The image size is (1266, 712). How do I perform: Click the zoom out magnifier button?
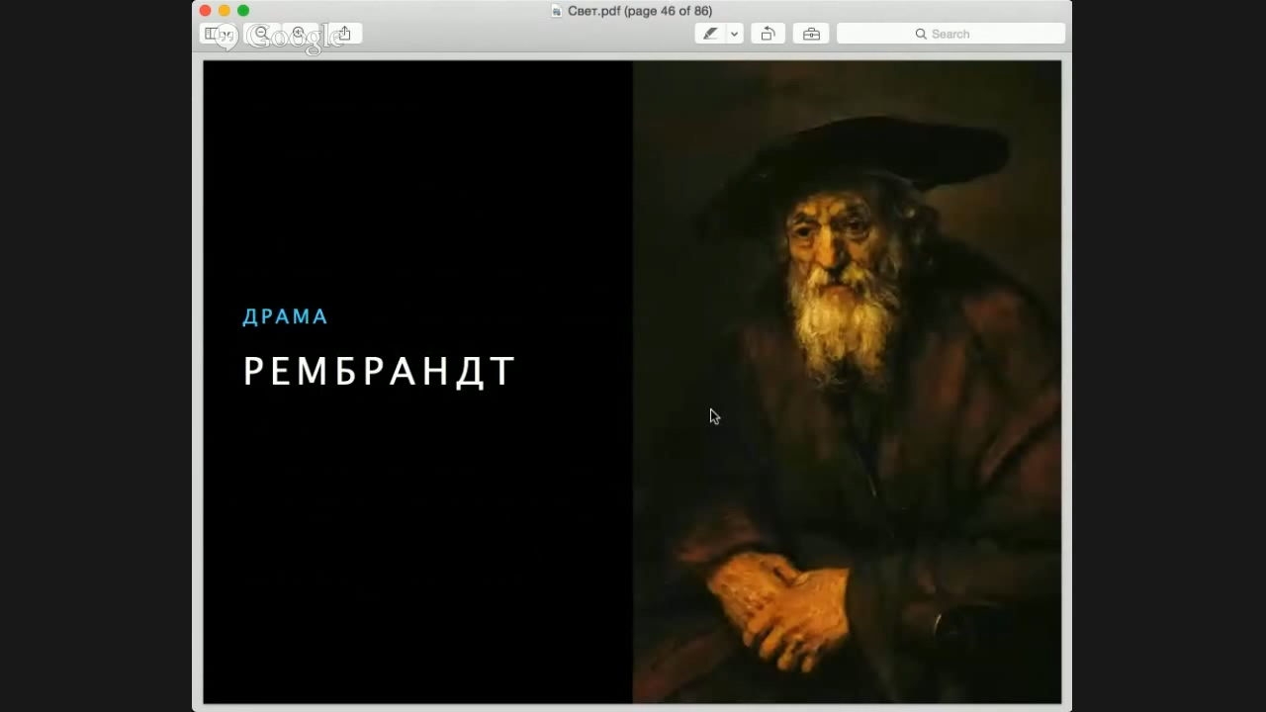(x=262, y=34)
